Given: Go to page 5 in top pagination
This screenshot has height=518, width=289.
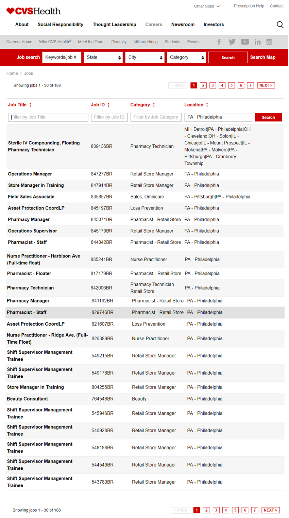Looking at the screenshot, I should tap(232, 85).
